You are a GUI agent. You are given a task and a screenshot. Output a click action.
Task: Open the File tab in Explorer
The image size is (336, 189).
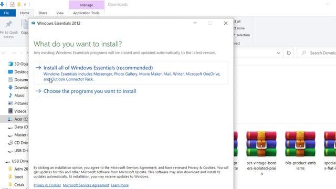click(x=6, y=13)
